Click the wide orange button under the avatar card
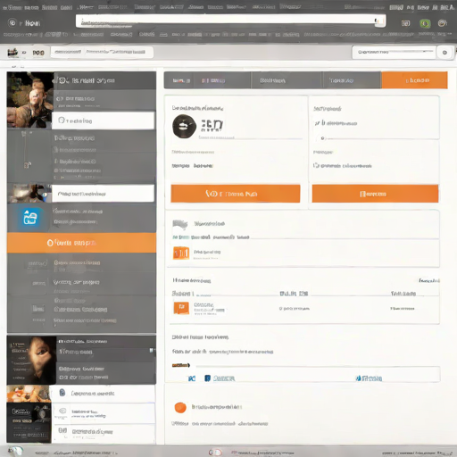The width and height of the screenshot is (457, 457). click(x=236, y=194)
